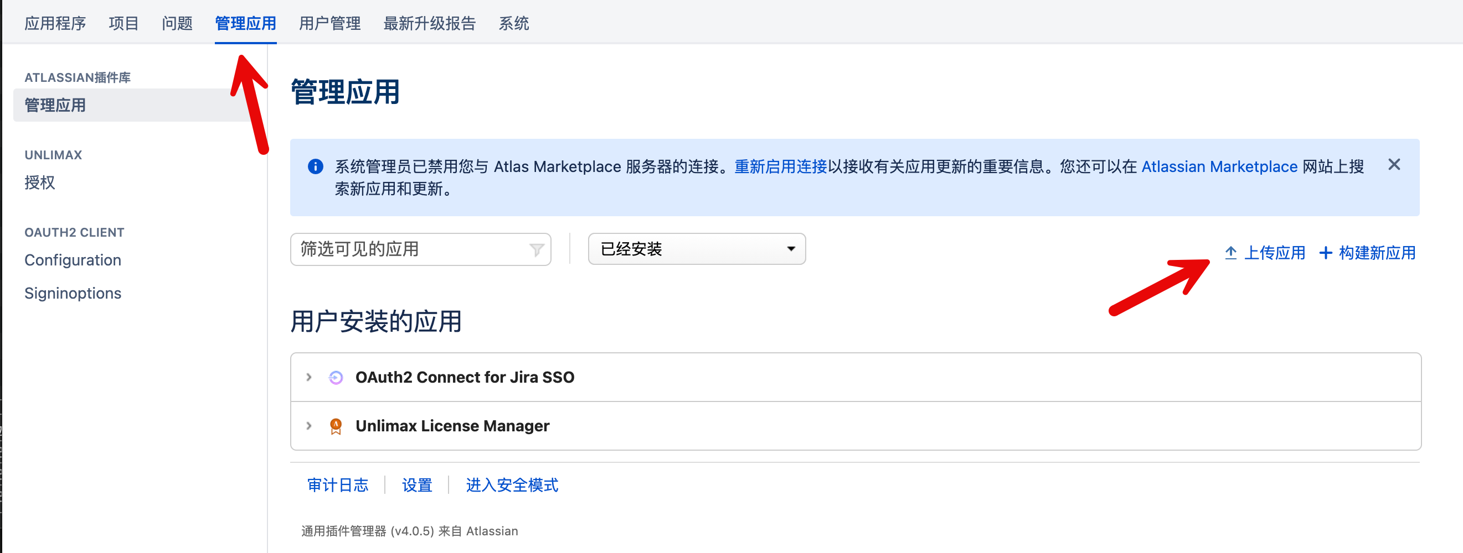Open the 系统 tab
The height and width of the screenshot is (553, 1463).
click(513, 23)
